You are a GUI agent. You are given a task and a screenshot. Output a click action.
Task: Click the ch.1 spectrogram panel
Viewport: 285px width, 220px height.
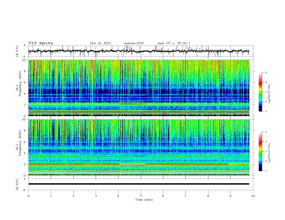pyautogui.click(x=139, y=88)
